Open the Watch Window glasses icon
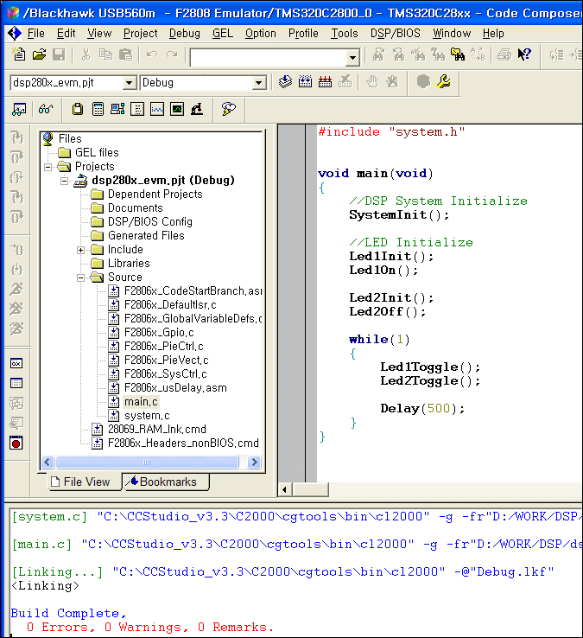Image resolution: width=583 pixels, height=638 pixels. click(46, 109)
